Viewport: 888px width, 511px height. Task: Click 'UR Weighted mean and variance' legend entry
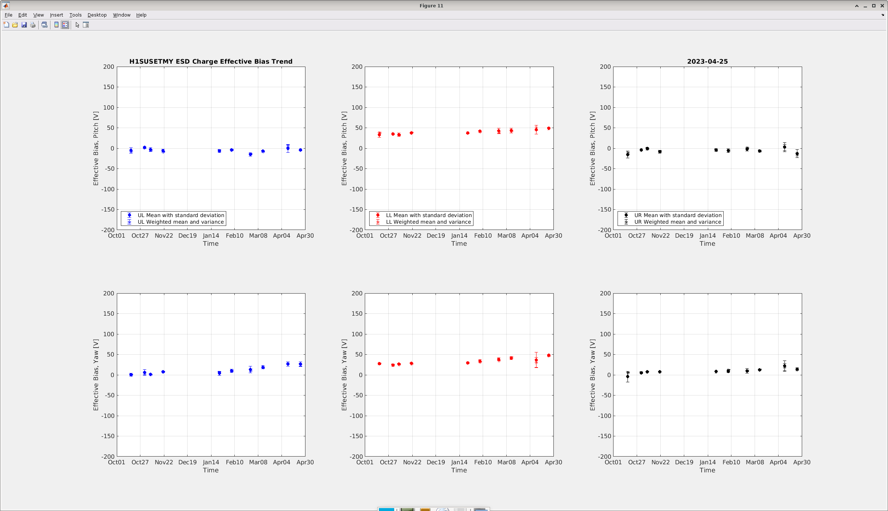(x=678, y=222)
